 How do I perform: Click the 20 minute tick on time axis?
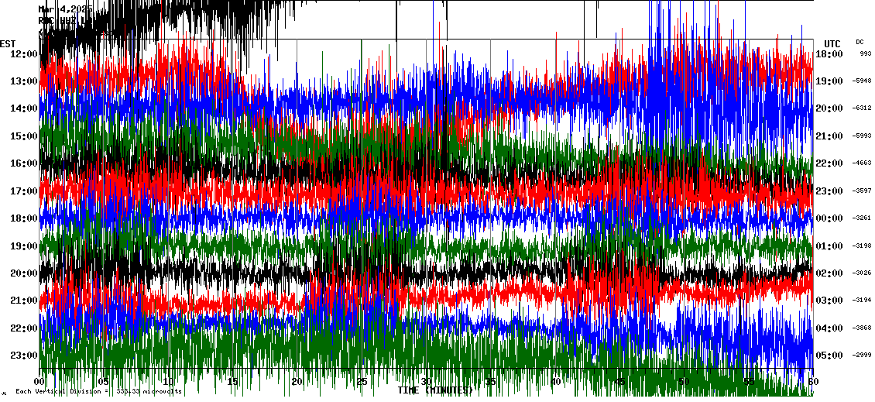pos(297,381)
